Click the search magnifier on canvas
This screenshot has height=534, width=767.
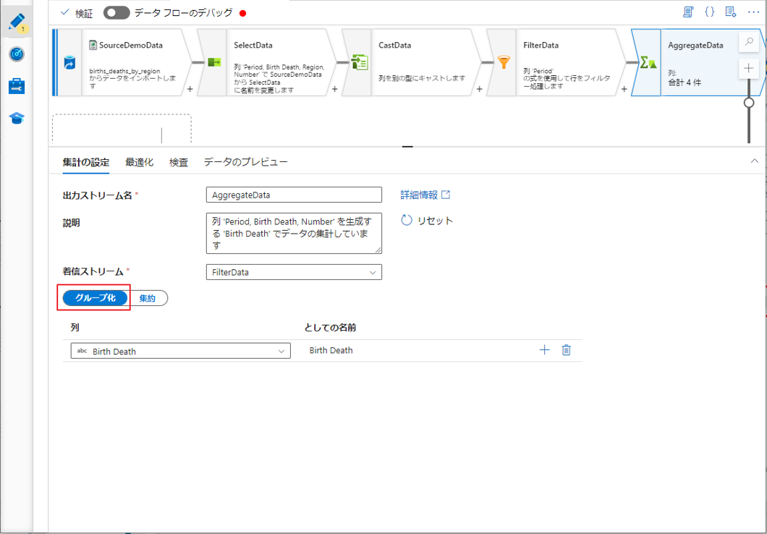click(748, 43)
